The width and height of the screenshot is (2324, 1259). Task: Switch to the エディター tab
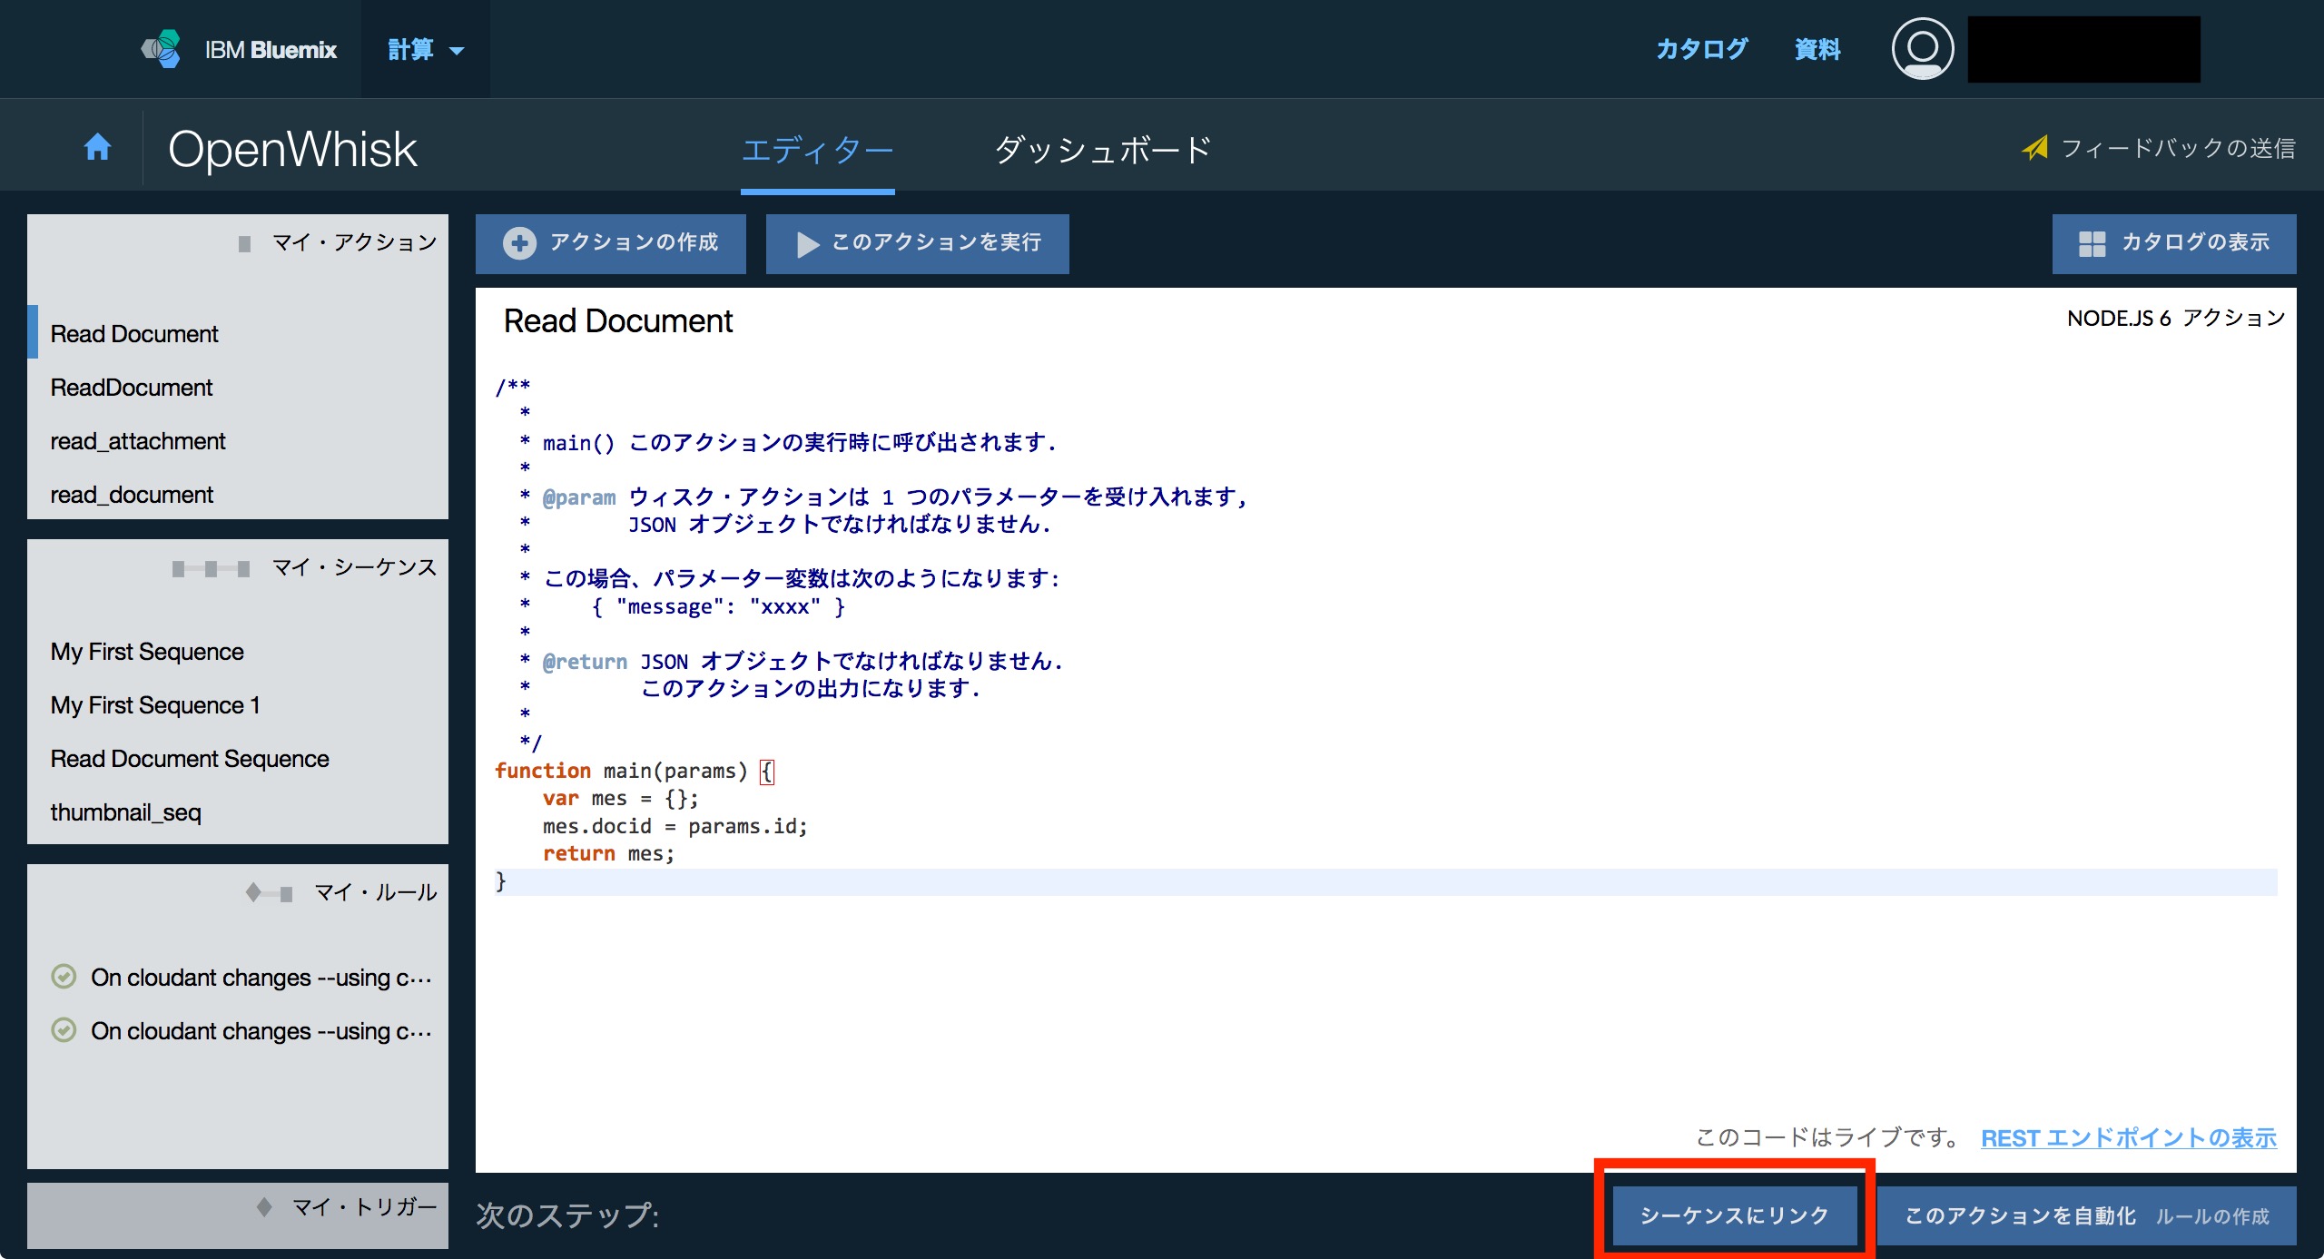pyautogui.click(x=817, y=150)
